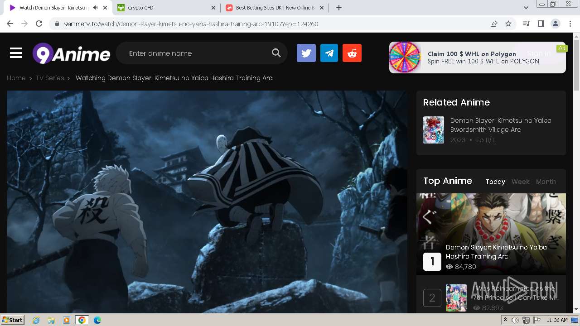Expand the tab search dropdown
The image size is (580, 326).
tap(526, 8)
